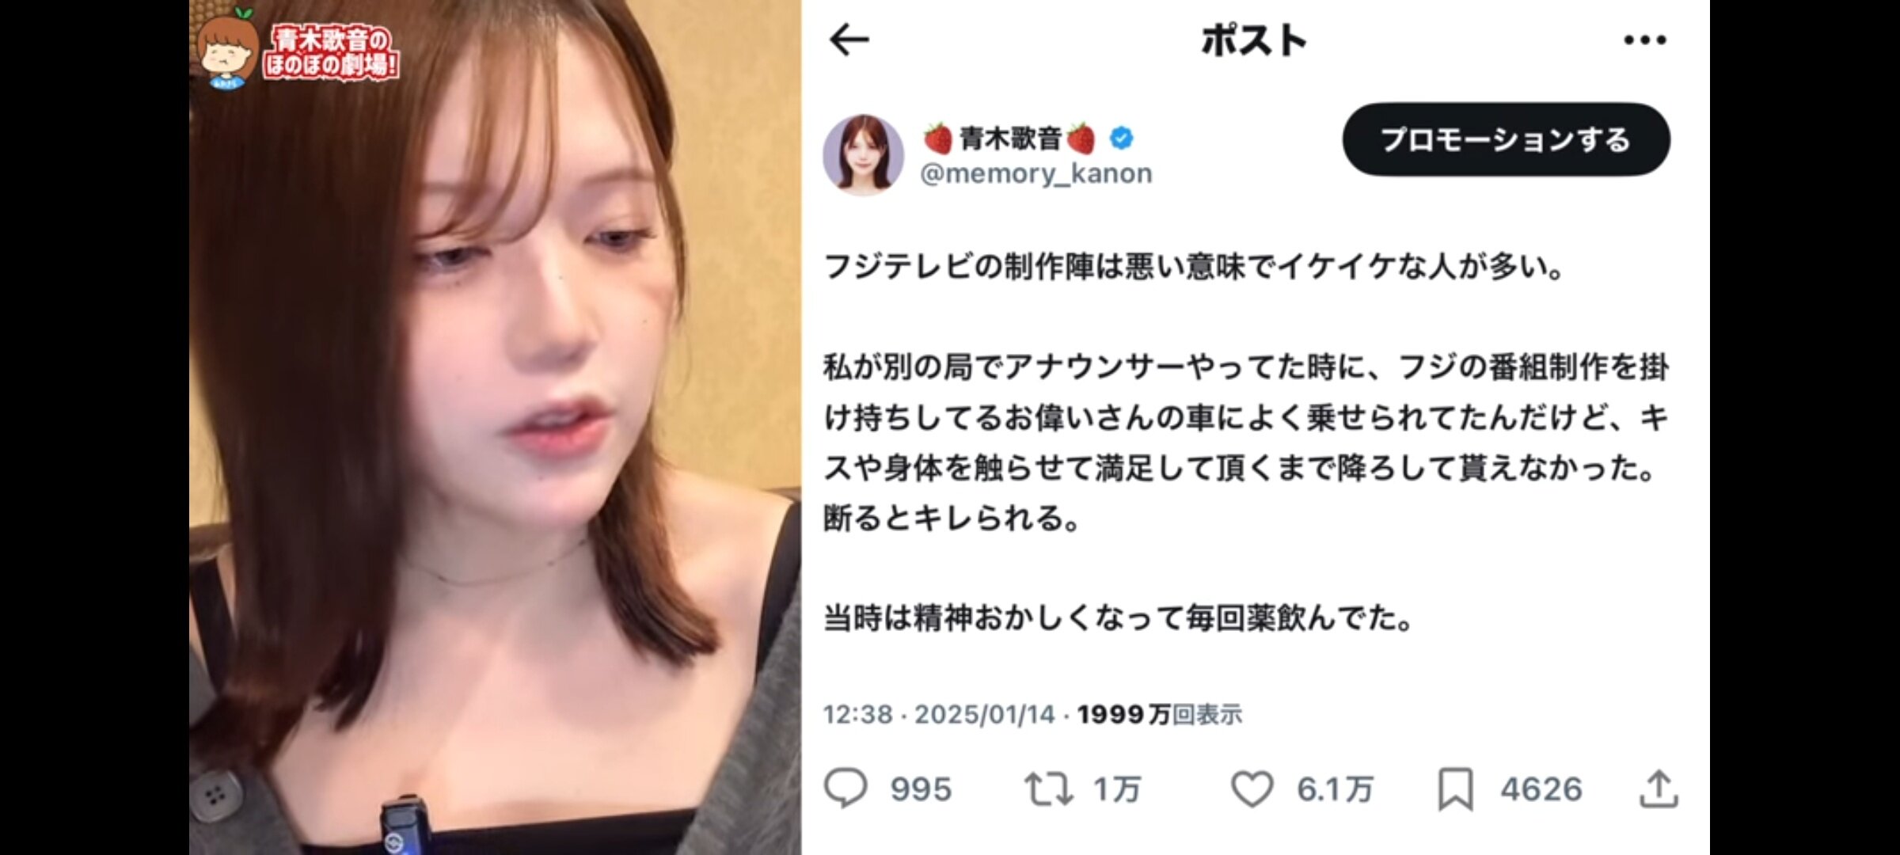Click the blue verified badge
The height and width of the screenshot is (855, 1900).
coord(1121,138)
